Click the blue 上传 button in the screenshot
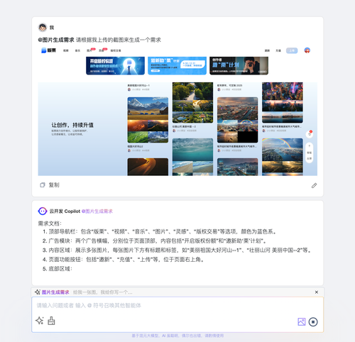The image size is (355, 342). coord(292,50)
